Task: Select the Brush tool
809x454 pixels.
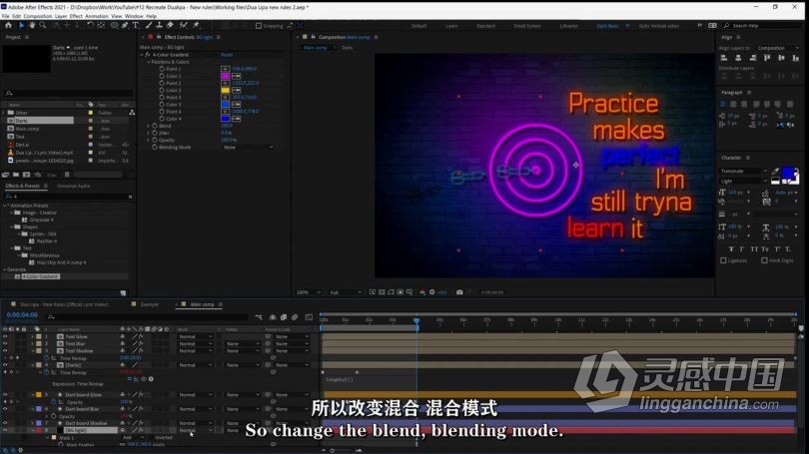Action: (x=149, y=25)
